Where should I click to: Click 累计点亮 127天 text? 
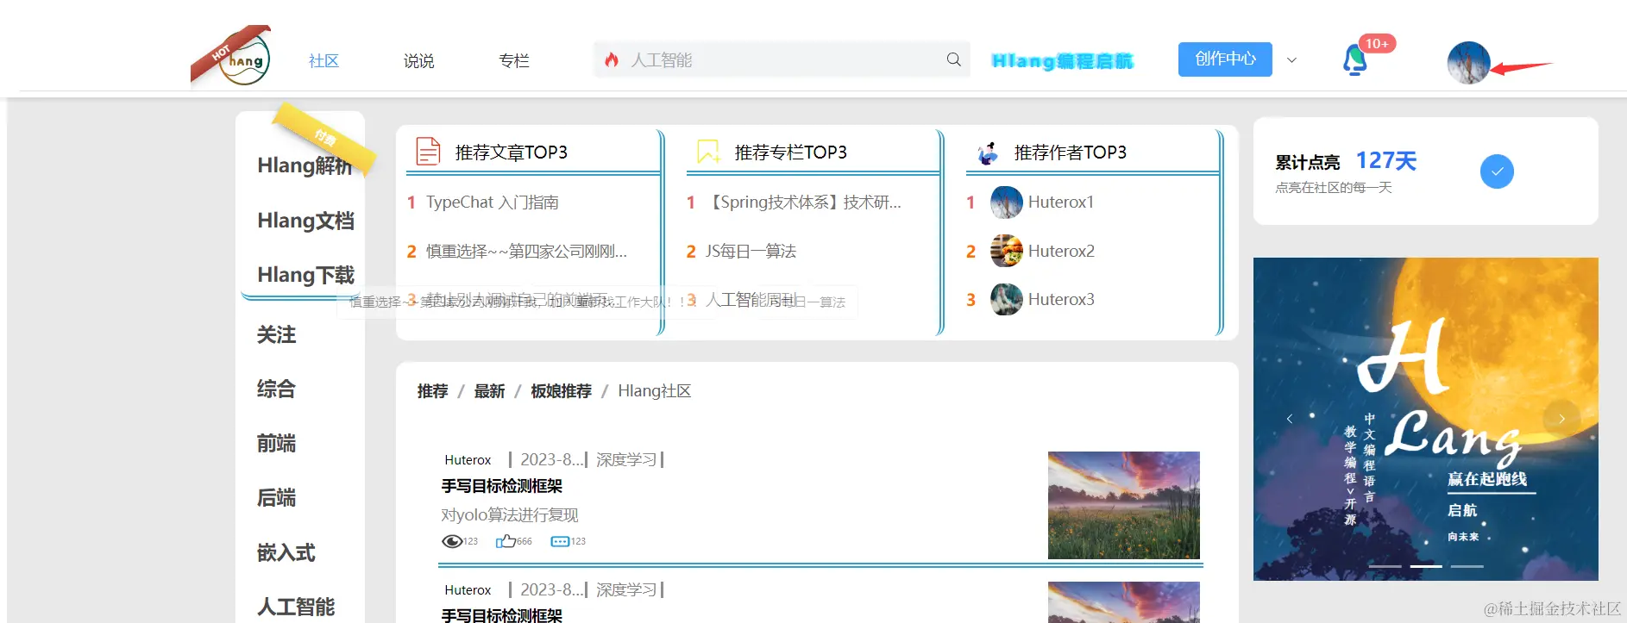tap(1346, 161)
